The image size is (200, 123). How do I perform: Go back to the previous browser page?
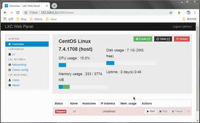pyautogui.click(x=5, y=13)
